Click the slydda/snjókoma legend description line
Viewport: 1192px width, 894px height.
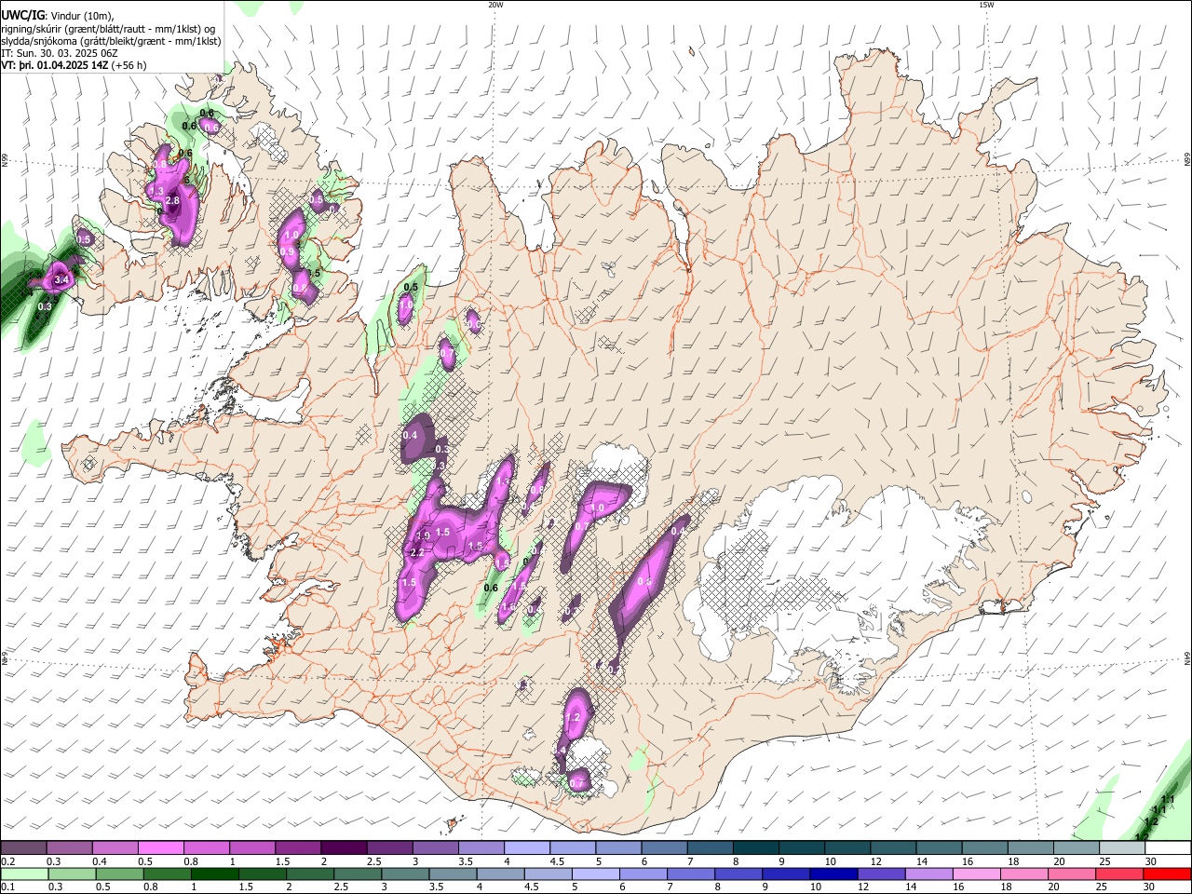(x=111, y=41)
